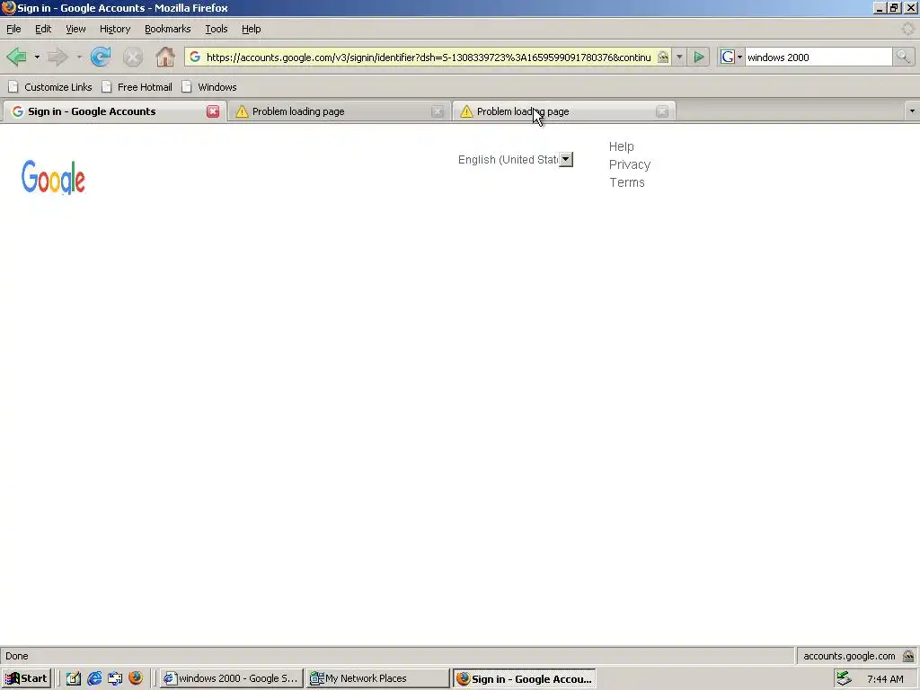This screenshot has width=920, height=690.
Task: Click the network tray icon
Action: coord(844,679)
